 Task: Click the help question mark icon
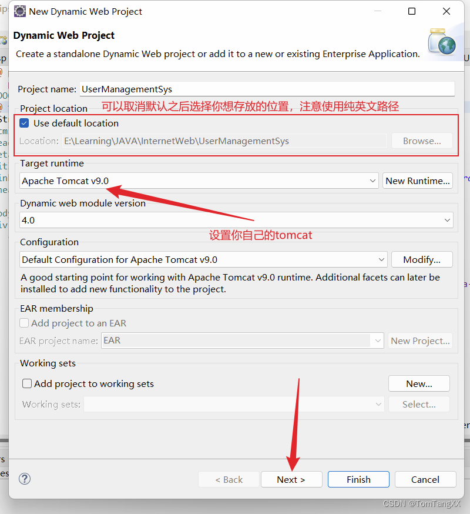tap(25, 479)
